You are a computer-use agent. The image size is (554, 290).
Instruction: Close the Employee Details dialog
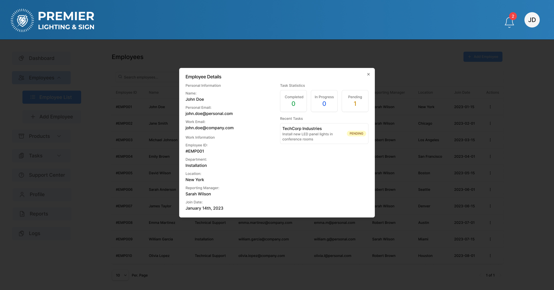tap(368, 74)
